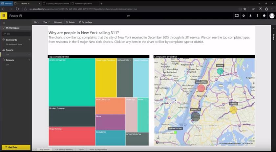Click the browser share icon

pyautogui.click(x=266, y=9)
